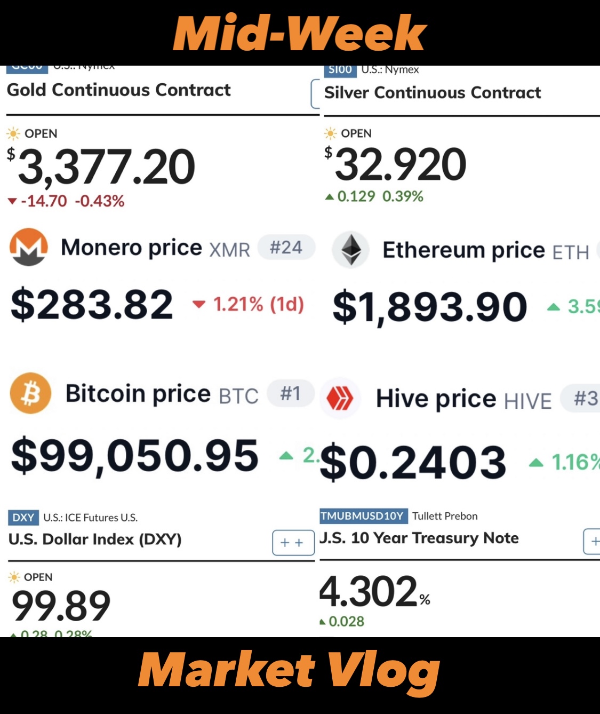This screenshot has width=600, height=714.
Task: Select the TMUBMUSD10Y ticker badge
Action: pos(364,516)
